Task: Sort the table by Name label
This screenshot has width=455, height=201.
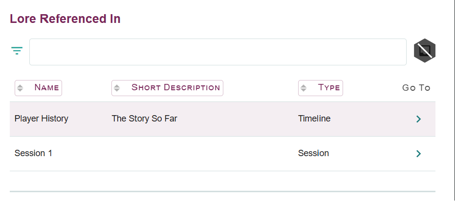Action: pos(46,88)
